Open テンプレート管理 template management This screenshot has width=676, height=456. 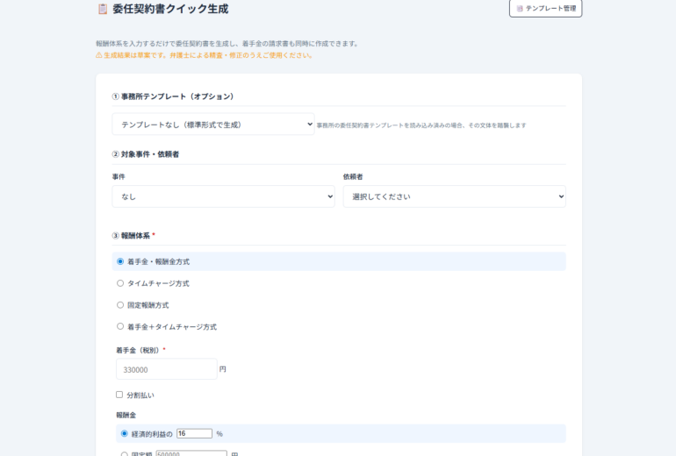[545, 8]
